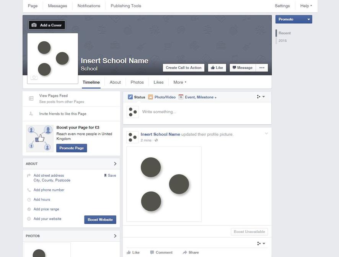This screenshot has width=339, height=257.
Task: Click the post author's small profile avatar
Action: [x=132, y=137]
